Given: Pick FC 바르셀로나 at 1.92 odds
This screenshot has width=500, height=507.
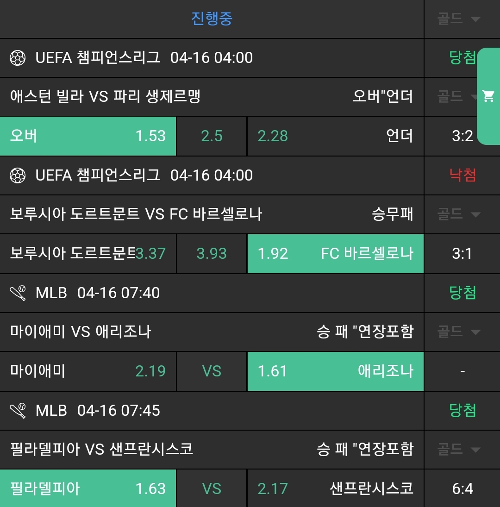Looking at the screenshot, I should pos(335,254).
